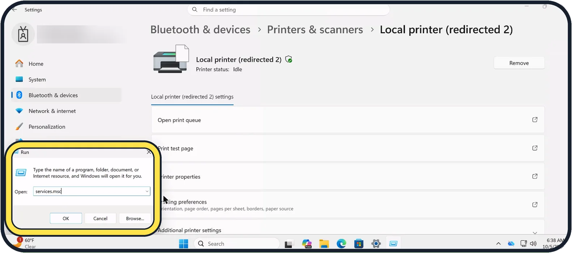The height and width of the screenshot is (253, 572).
Task: Click Printers & scanners breadcrumb
Action: pyautogui.click(x=315, y=30)
